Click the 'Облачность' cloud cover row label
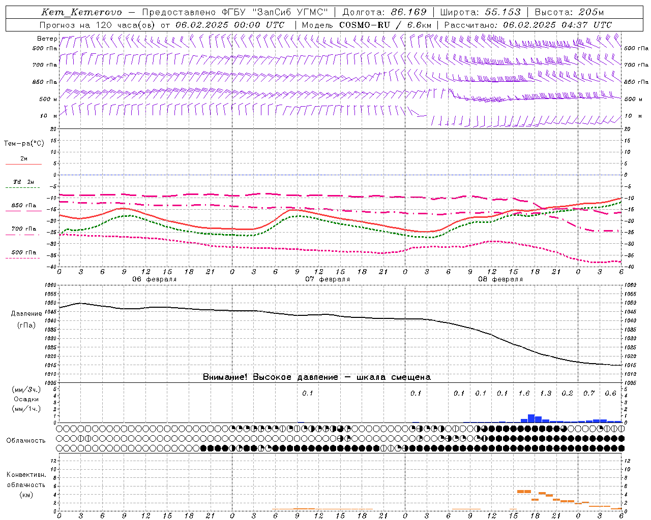The image size is (651, 520). tap(26, 441)
